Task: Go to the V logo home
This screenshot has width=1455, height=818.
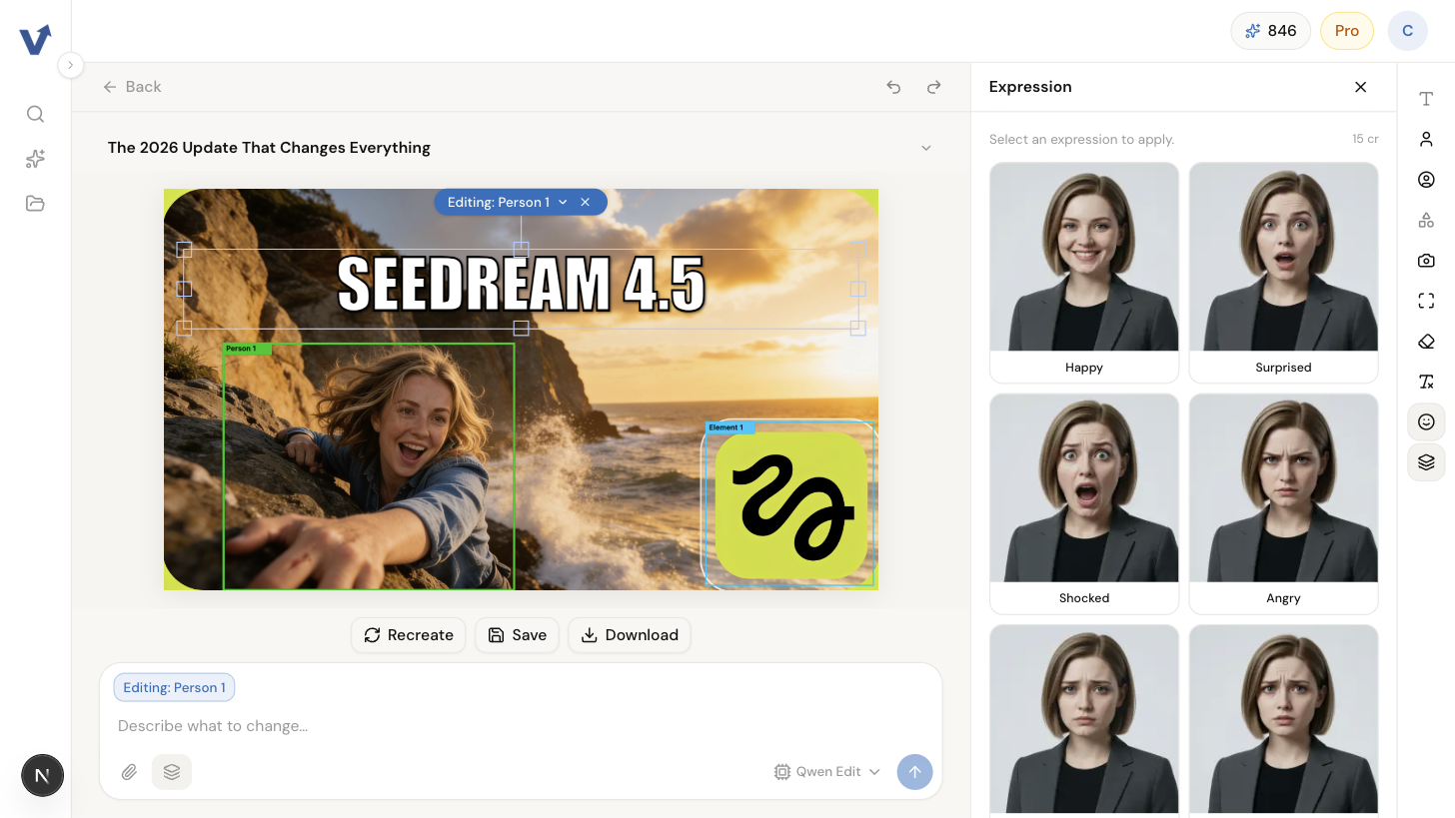Action: [x=35, y=39]
